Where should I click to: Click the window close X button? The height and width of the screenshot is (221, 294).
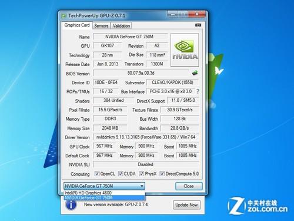point(196,14)
